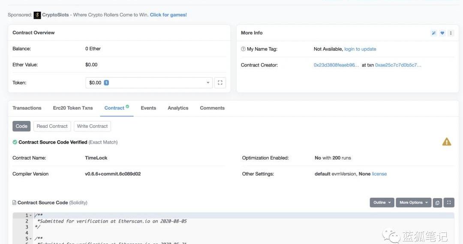Click the magic wand icon in More Info
Screen dimensions: 463x244
(434, 33)
